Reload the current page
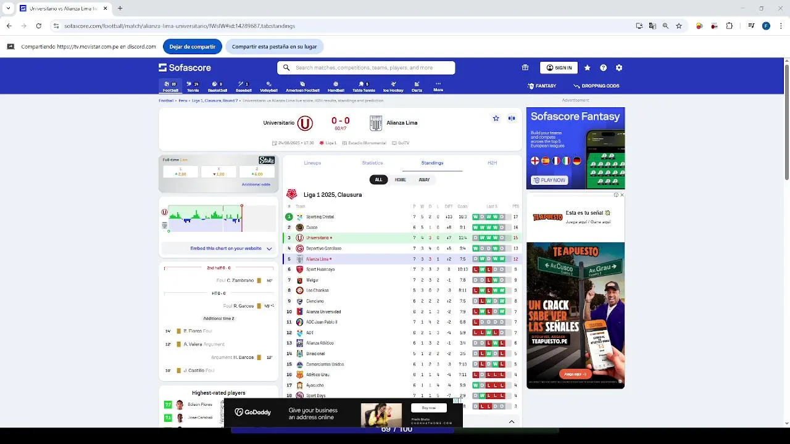Image resolution: width=790 pixels, height=444 pixels. (x=38, y=26)
